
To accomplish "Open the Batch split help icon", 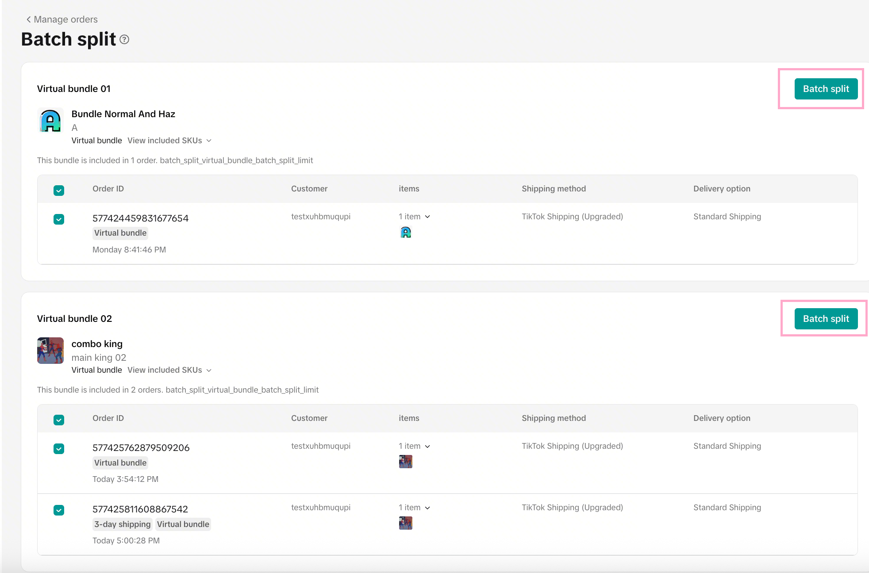I will point(125,40).
